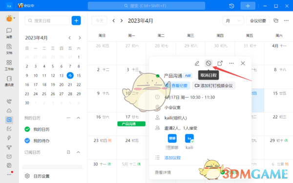Click the event time 4月17日 周一 10:30 - 11:30
The height and width of the screenshot is (183, 293).
coord(189,97)
